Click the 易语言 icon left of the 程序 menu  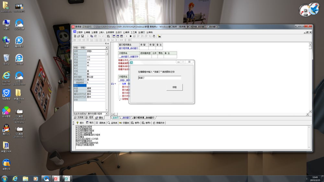point(75,32)
